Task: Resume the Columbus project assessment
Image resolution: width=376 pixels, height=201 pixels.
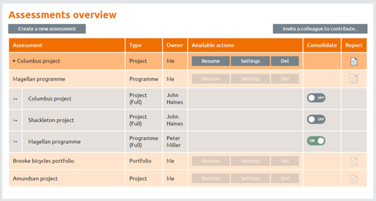Action: pos(210,61)
